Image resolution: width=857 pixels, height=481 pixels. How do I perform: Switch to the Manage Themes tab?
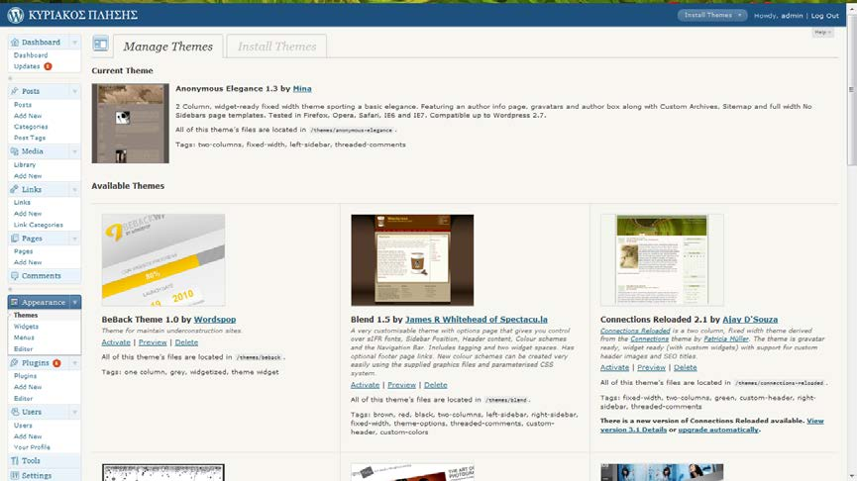(167, 47)
